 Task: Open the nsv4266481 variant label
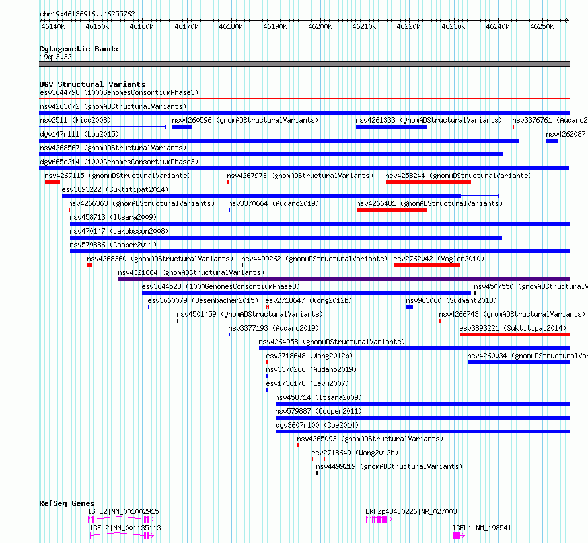(x=429, y=203)
